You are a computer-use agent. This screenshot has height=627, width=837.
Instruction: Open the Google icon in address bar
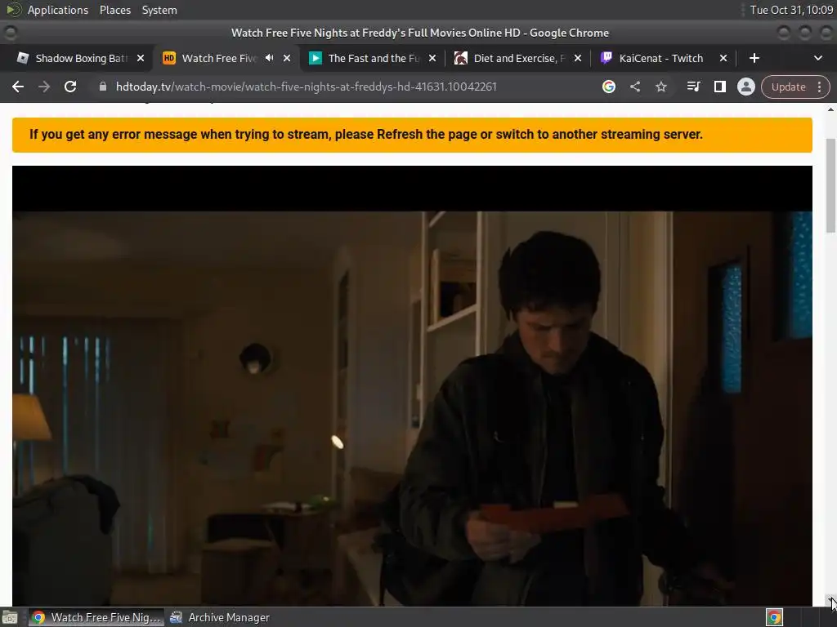pos(608,87)
